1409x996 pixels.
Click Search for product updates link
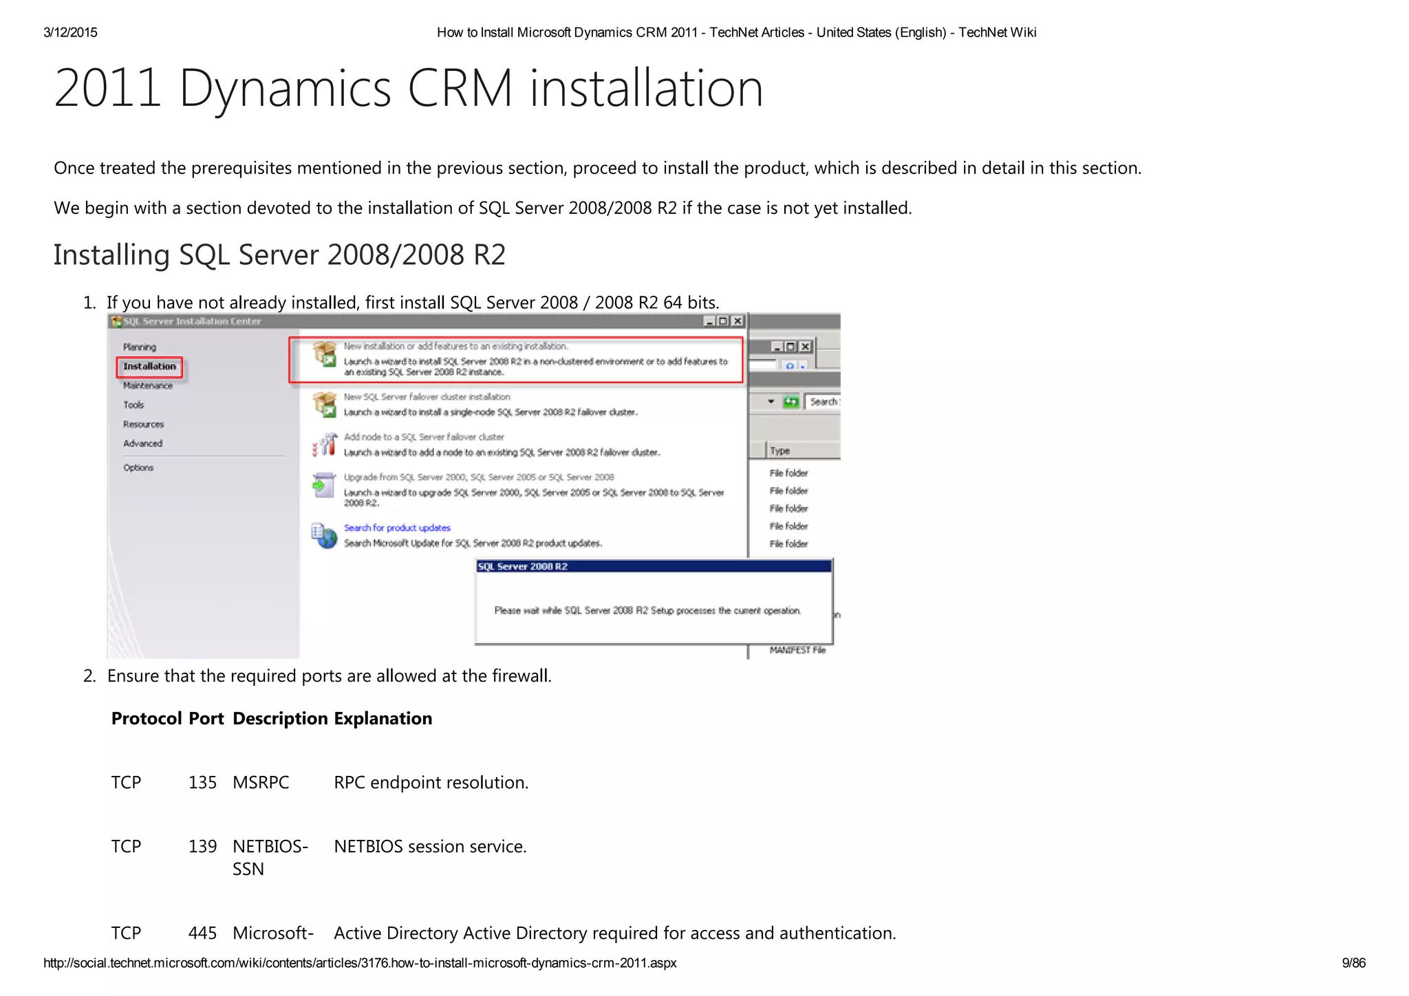397,528
